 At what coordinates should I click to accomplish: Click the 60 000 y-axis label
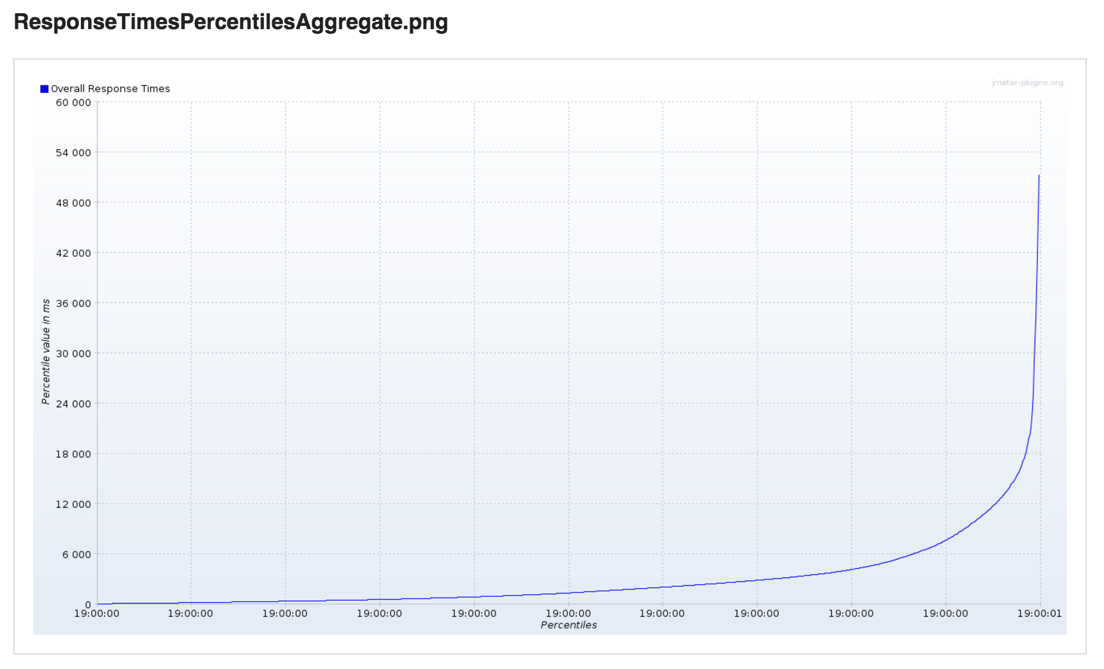click(74, 102)
